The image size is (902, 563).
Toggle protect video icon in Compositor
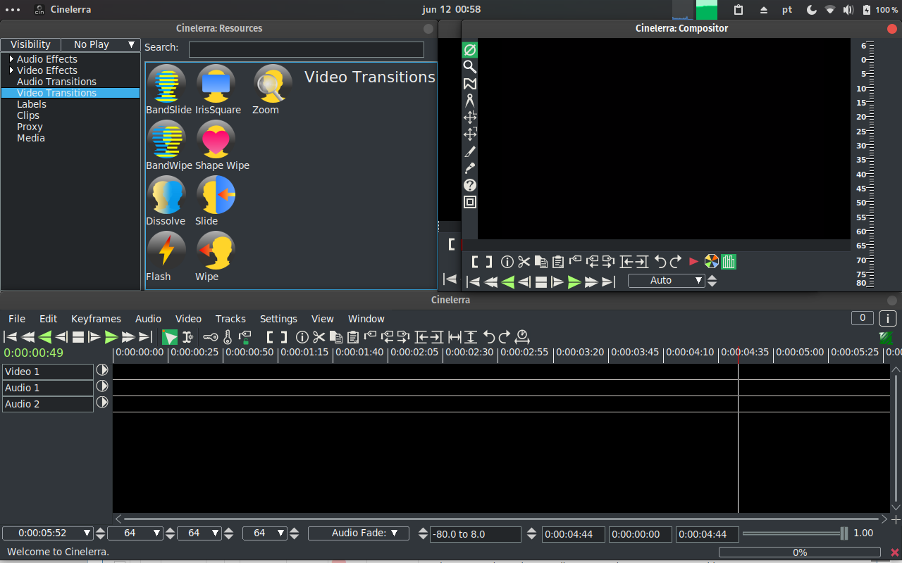(x=469, y=50)
